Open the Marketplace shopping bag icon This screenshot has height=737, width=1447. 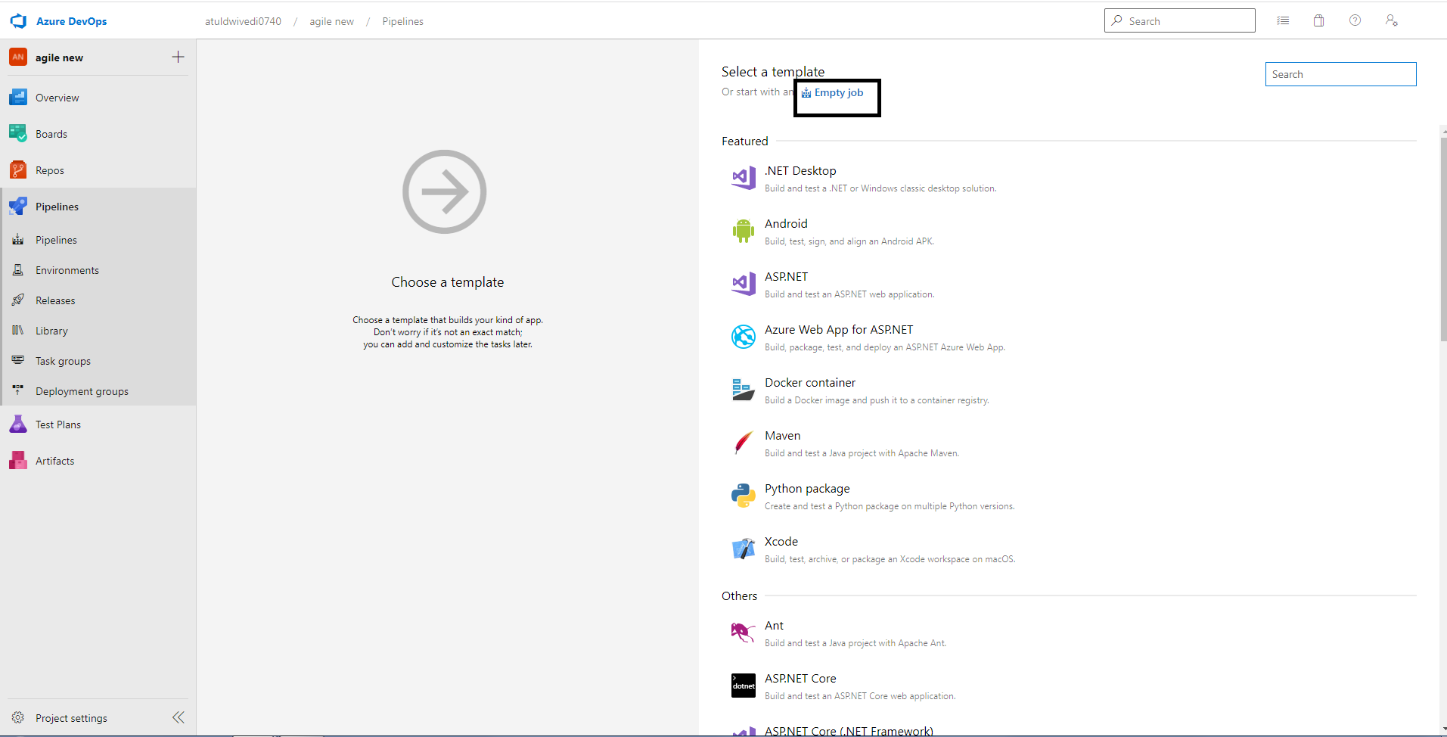coord(1318,20)
